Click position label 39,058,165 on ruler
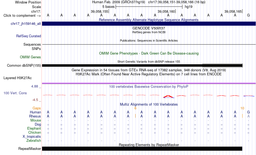The image size is (256, 155). [233, 11]
